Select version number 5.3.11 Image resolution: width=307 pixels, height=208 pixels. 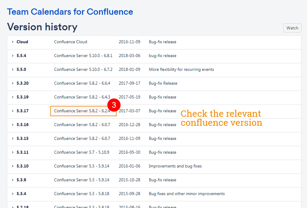(22, 152)
